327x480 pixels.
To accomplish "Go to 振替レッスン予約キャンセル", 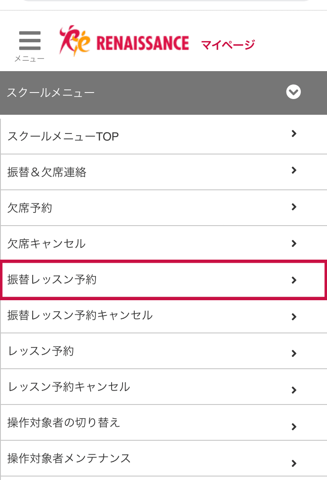I will (x=163, y=315).
